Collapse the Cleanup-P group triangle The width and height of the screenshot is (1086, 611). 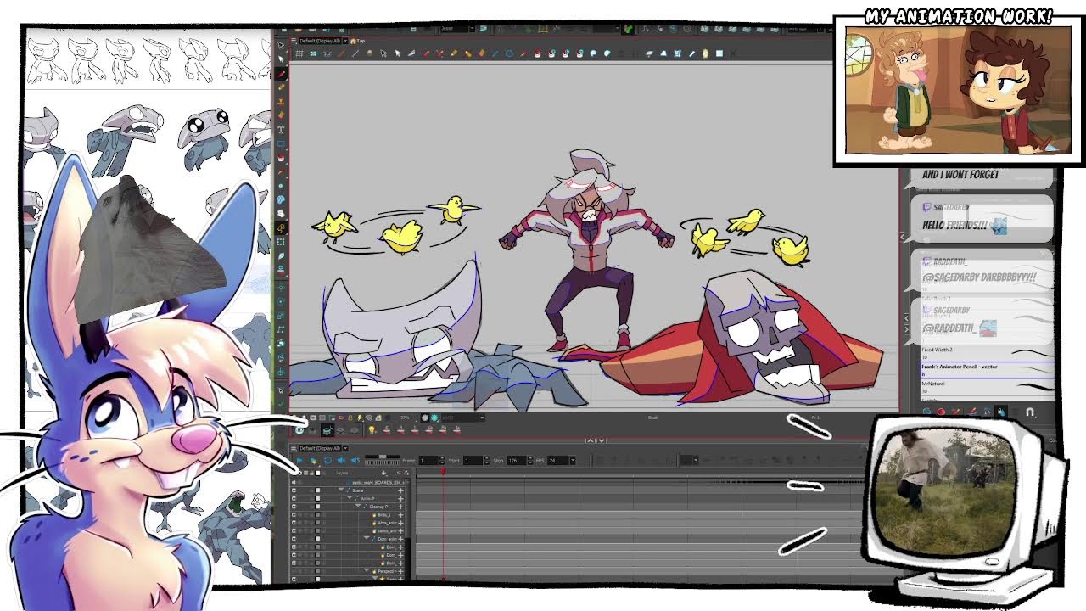pyautogui.click(x=358, y=506)
